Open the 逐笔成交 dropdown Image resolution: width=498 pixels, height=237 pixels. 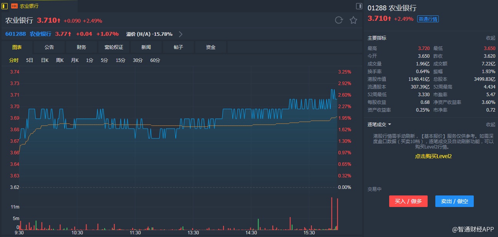tap(379, 124)
